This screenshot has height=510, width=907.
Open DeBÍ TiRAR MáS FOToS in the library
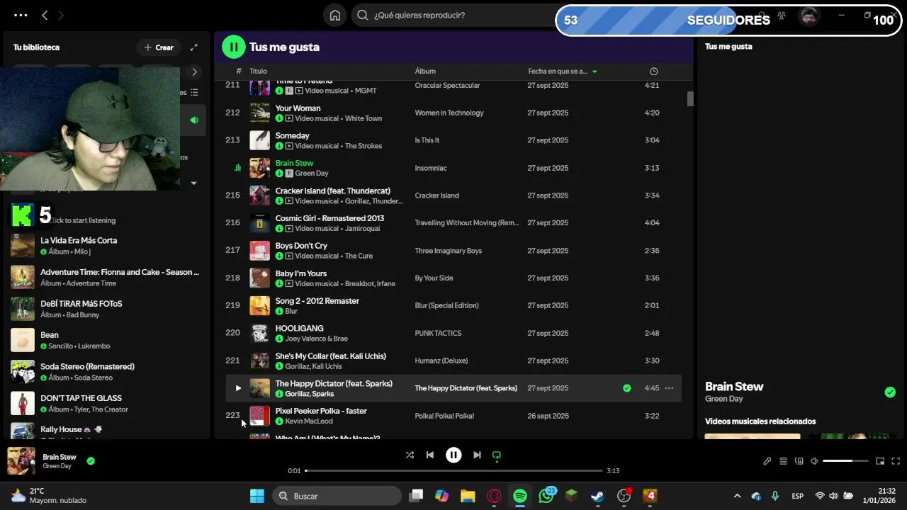106,309
